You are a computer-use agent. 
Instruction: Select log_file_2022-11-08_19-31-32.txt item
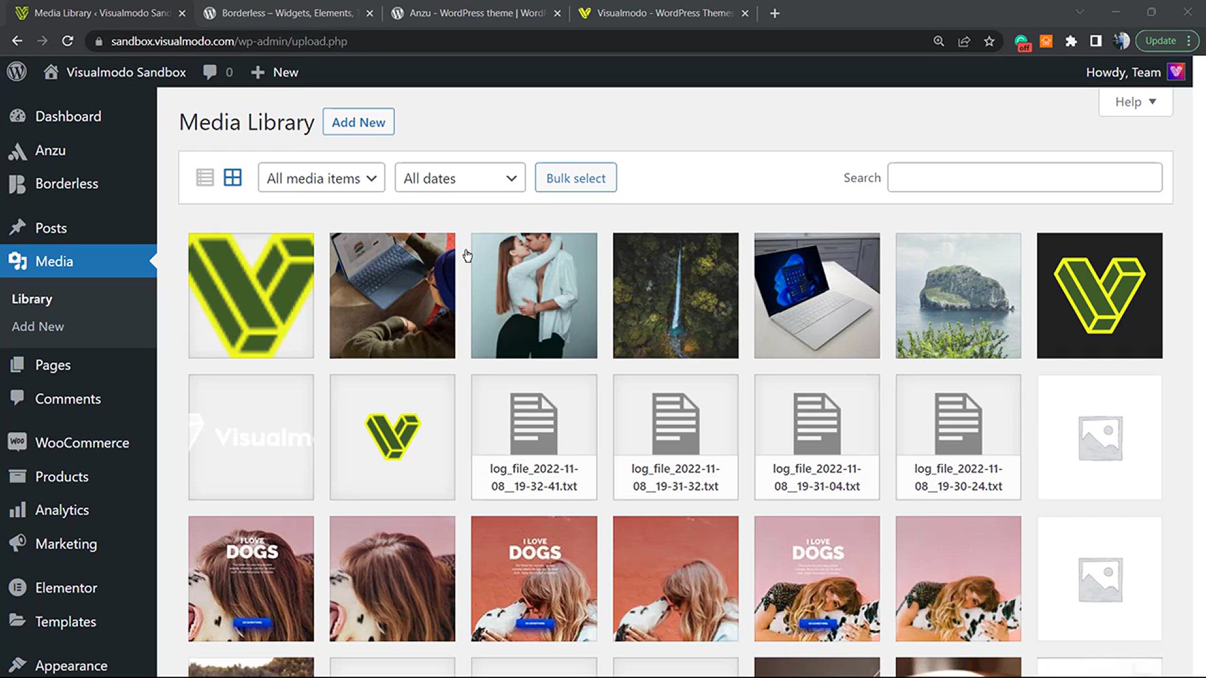(676, 437)
